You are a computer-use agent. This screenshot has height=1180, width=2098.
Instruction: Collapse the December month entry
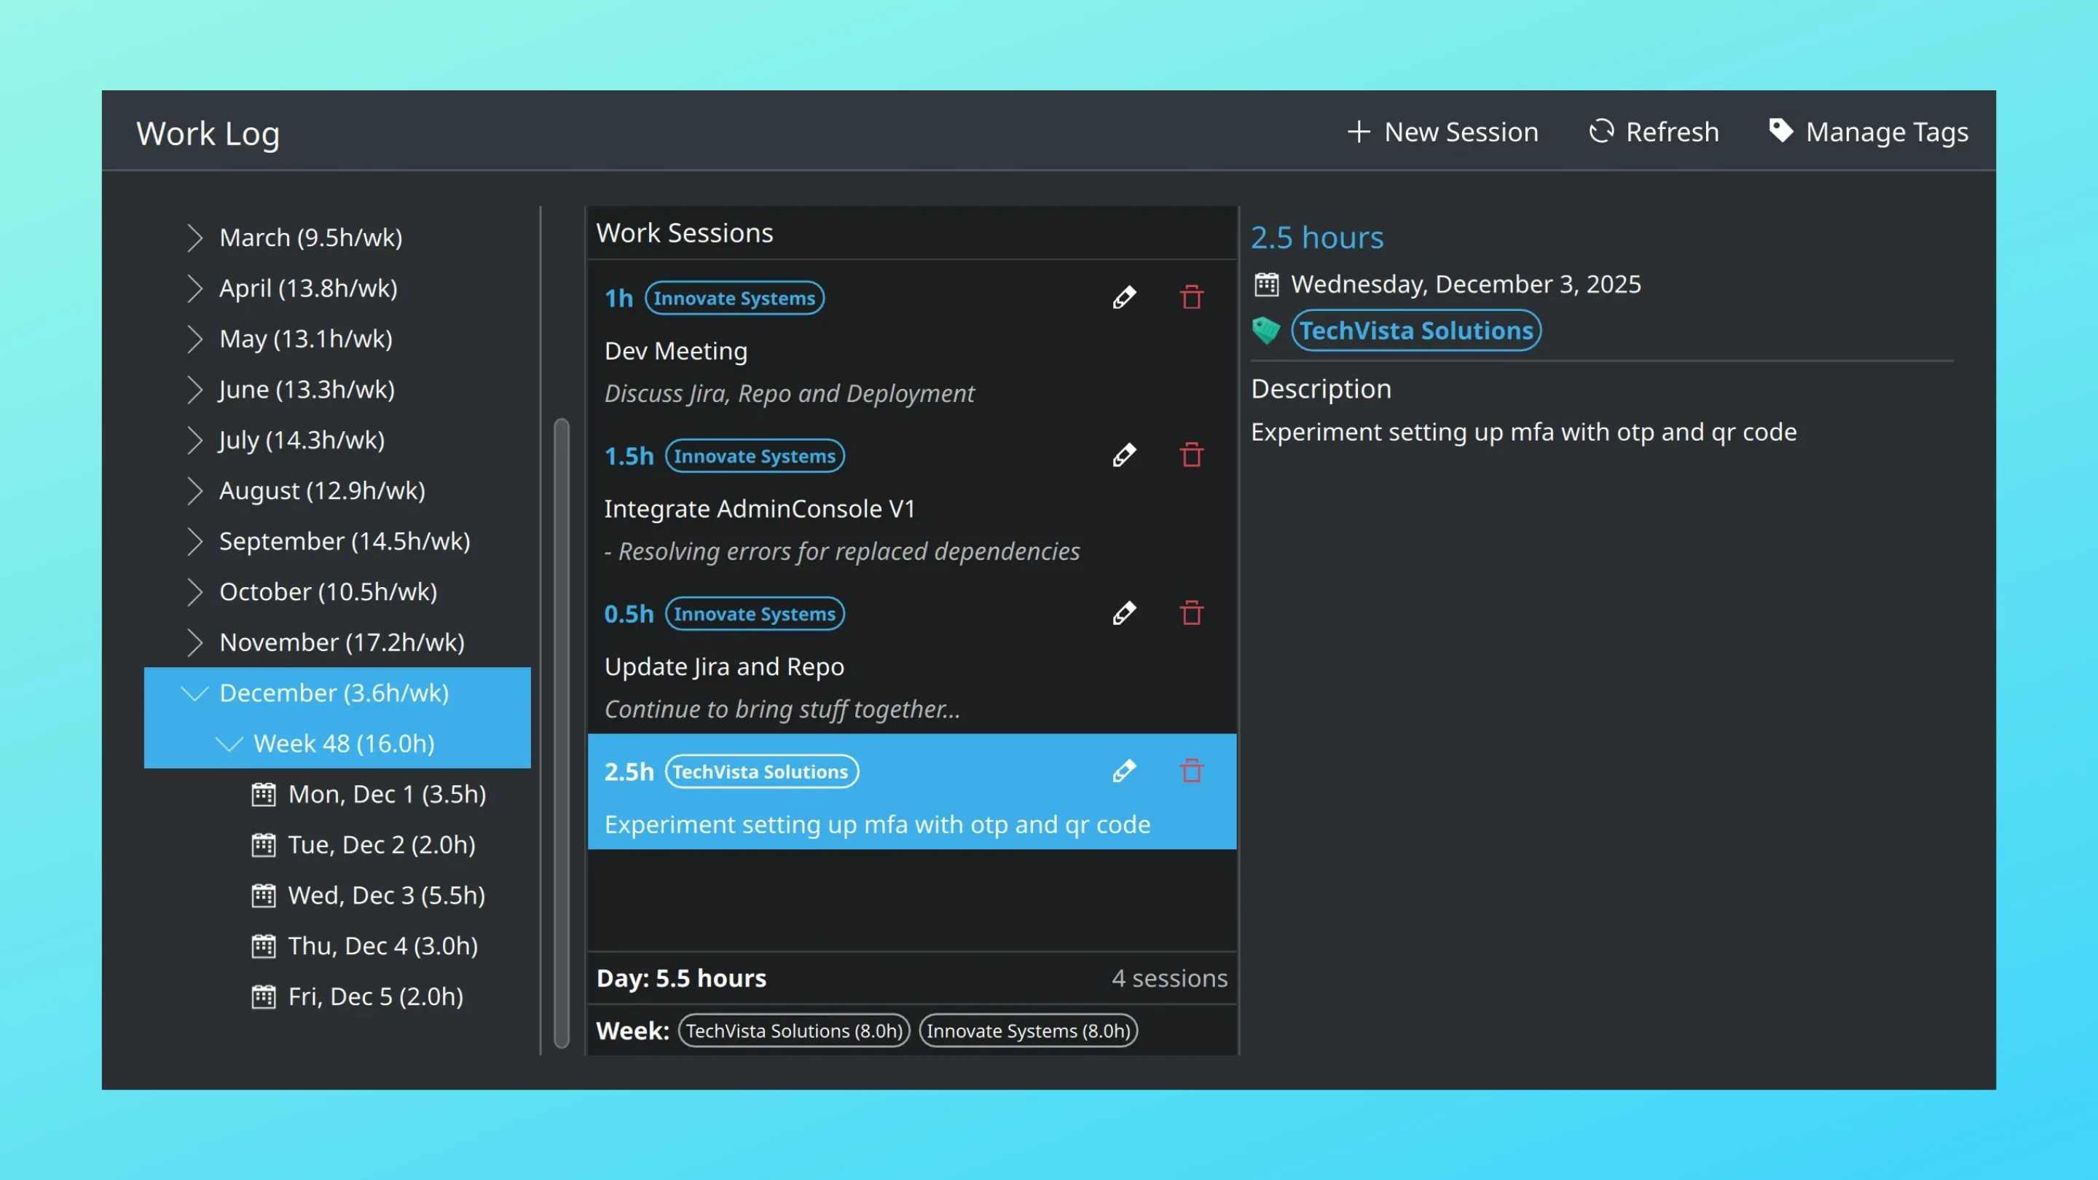195,693
